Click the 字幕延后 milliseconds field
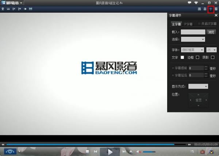The width and height of the screenshot is (219, 156). [196, 75]
